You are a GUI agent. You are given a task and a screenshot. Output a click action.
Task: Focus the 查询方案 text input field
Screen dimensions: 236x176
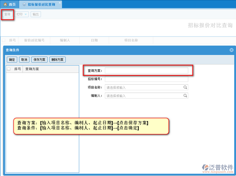point(146,71)
